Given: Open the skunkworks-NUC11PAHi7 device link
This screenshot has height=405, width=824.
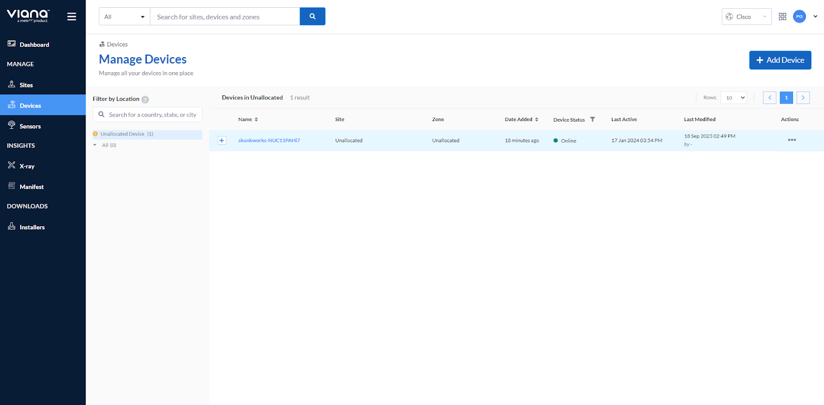Looking at the screenshot, I should (269, 141).
